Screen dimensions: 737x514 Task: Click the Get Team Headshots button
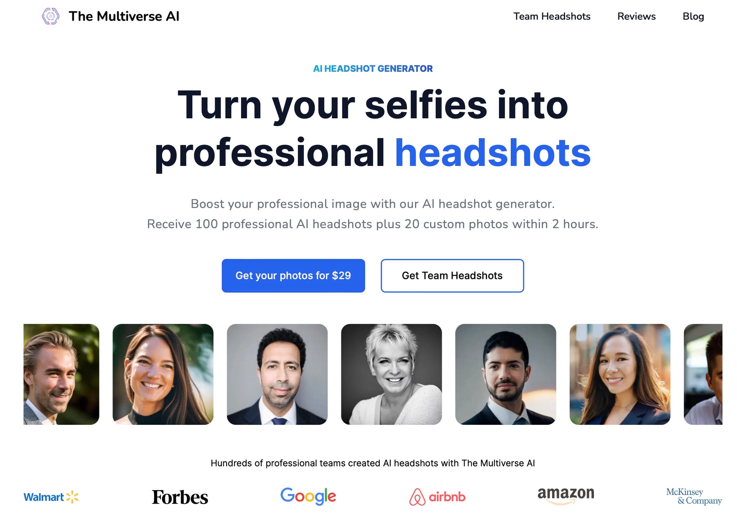[452, 275]
